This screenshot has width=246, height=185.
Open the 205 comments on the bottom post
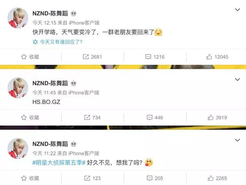coord(155,178)
